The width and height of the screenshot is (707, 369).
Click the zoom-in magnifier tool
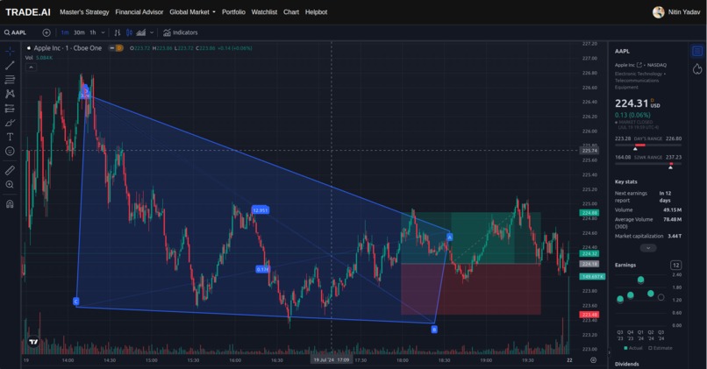(10, 185)
